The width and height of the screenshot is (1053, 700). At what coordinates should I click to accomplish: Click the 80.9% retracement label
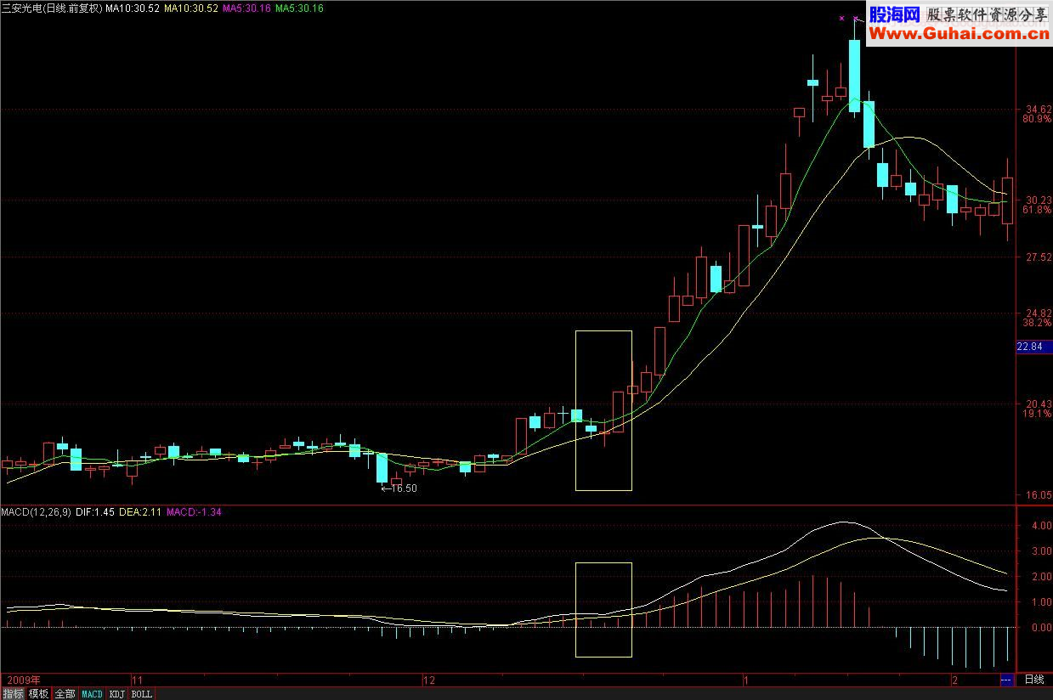1037,120
